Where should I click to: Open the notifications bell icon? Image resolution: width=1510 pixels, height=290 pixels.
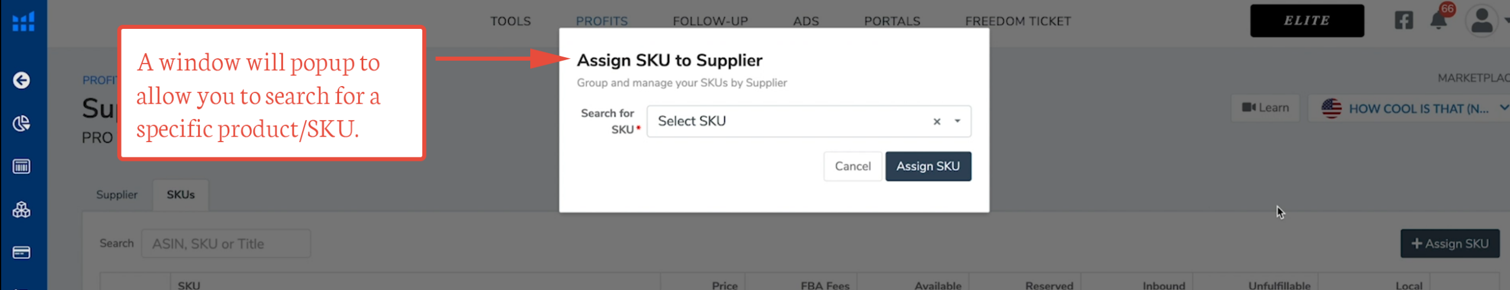pos(1439,21)
